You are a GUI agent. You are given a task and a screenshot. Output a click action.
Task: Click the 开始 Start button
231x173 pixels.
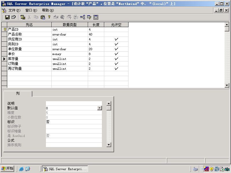click(x=8, y=168)
